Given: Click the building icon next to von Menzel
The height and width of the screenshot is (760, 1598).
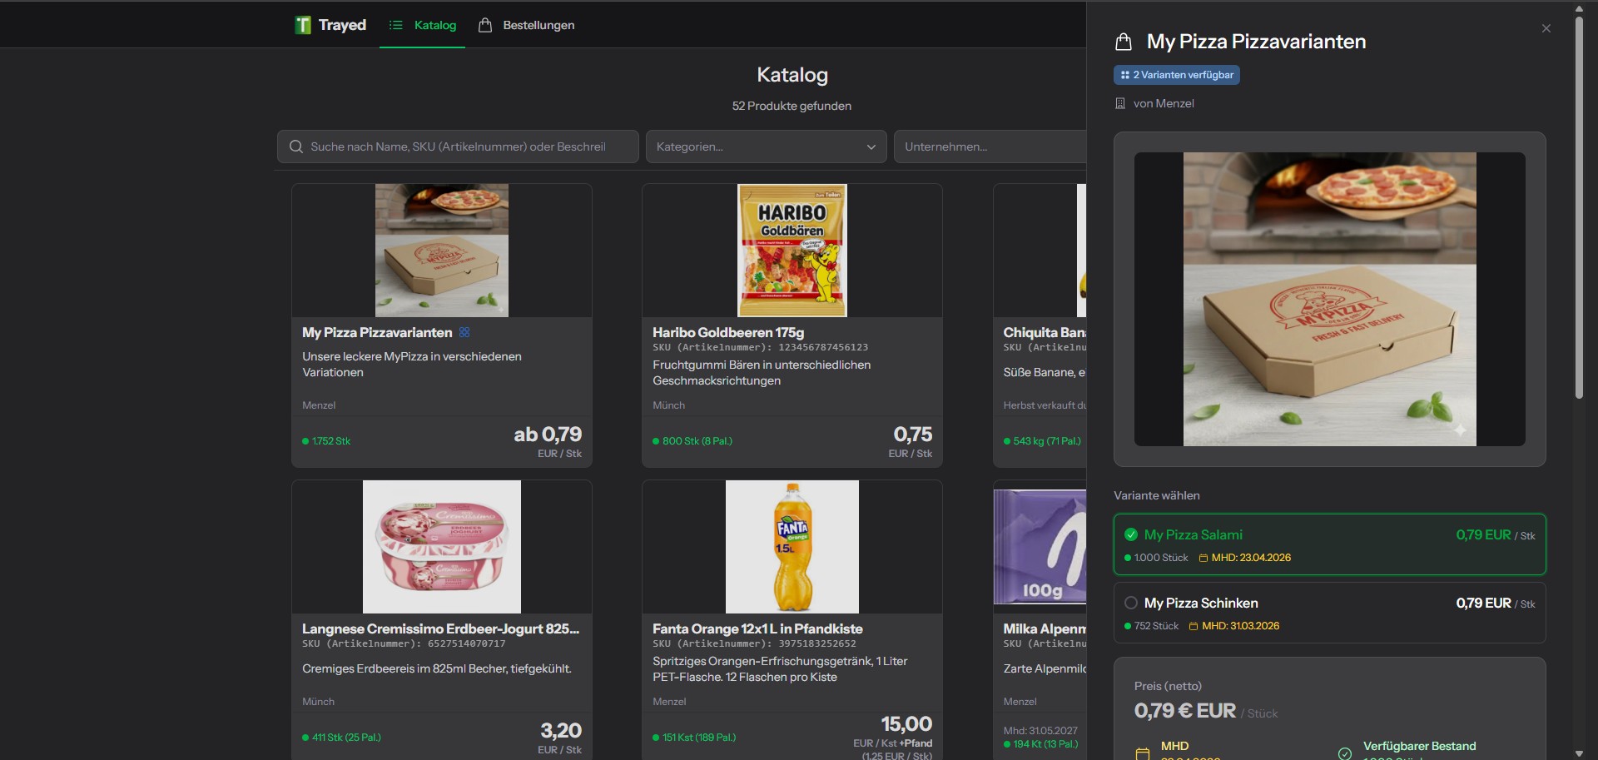Looking at the screenshot, I should pos(1121,103).
